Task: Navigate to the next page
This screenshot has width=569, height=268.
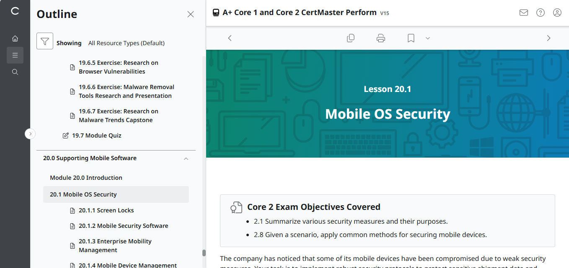Action: [548, 38]
